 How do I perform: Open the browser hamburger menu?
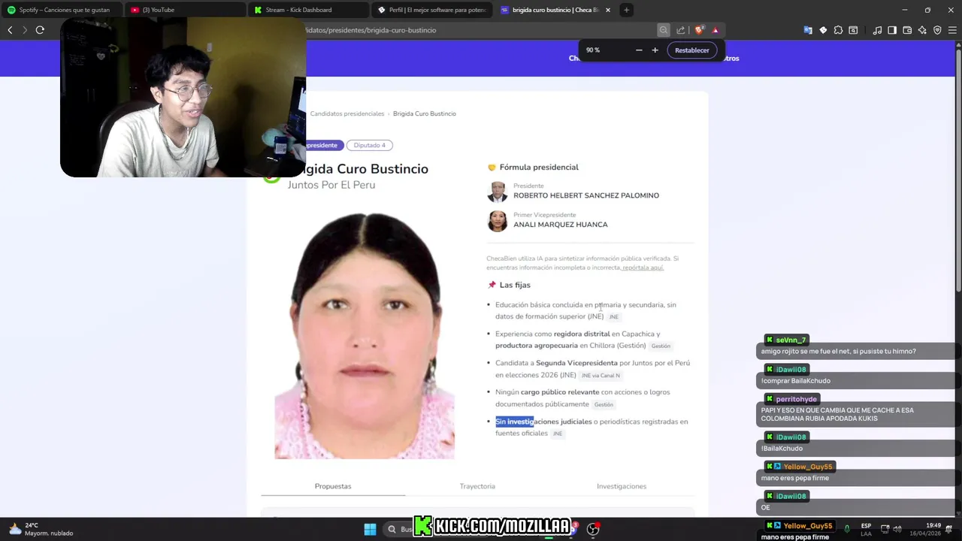click(952, 30)
